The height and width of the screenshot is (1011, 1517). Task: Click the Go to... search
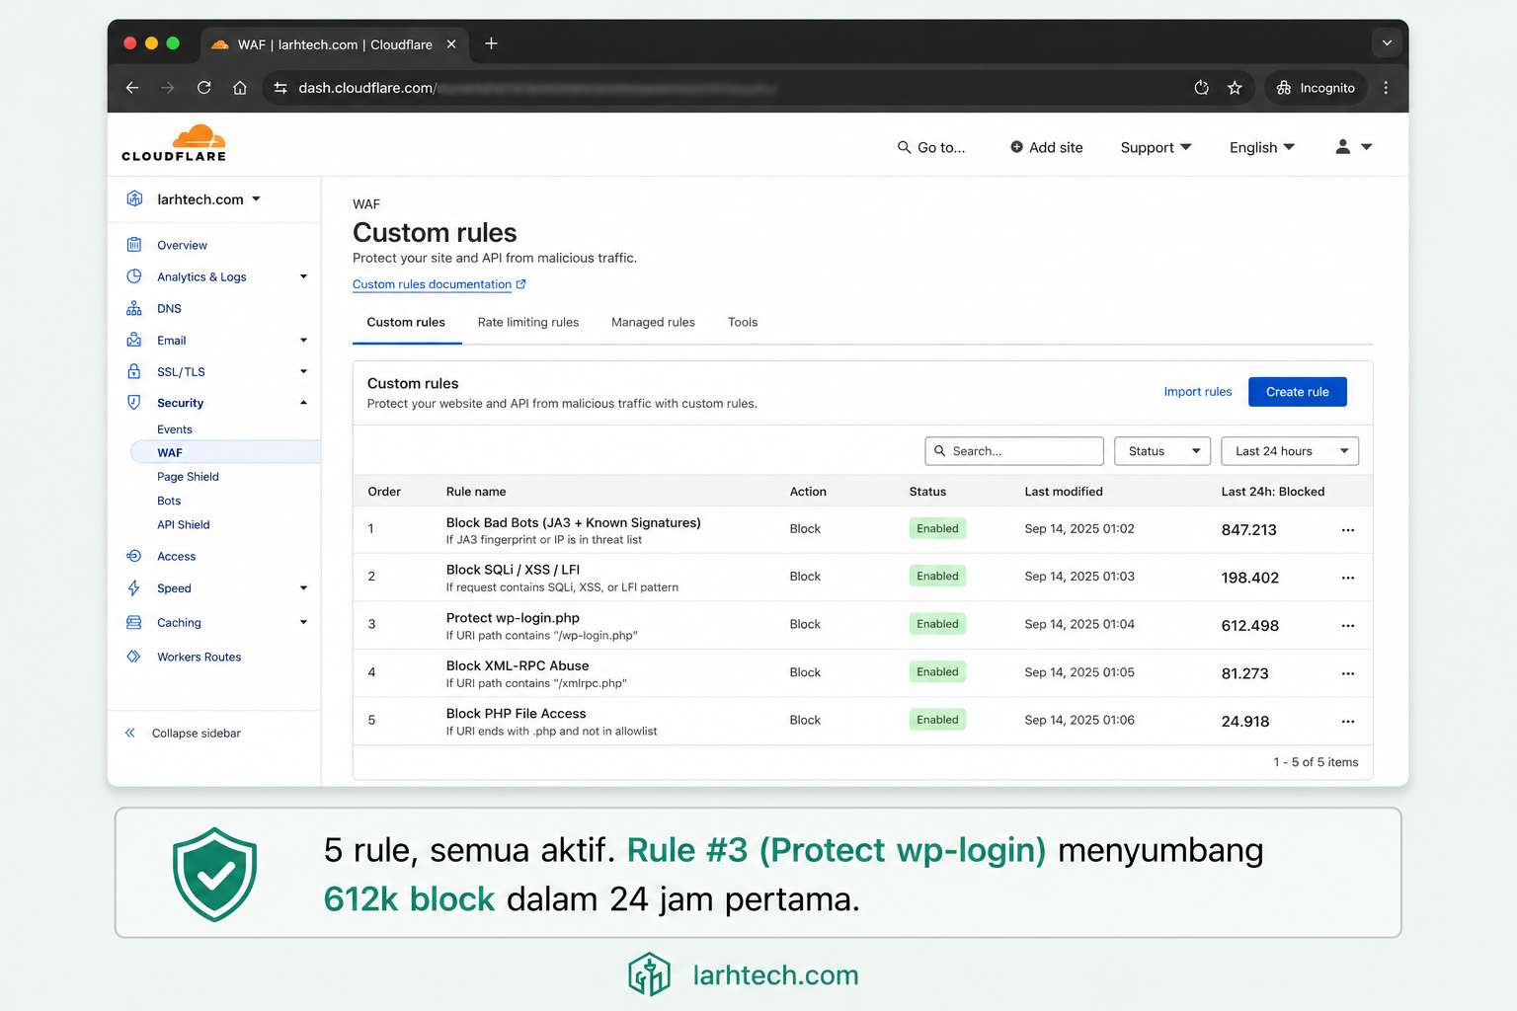tap(931, 147)
